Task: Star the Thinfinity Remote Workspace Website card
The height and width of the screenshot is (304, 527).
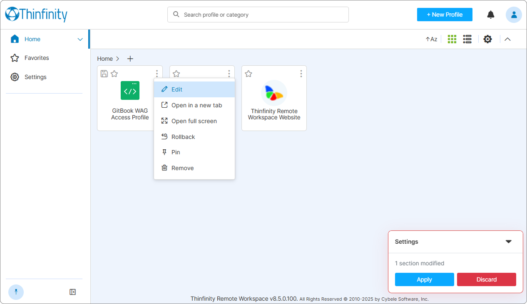Action: tap(249, 74)
